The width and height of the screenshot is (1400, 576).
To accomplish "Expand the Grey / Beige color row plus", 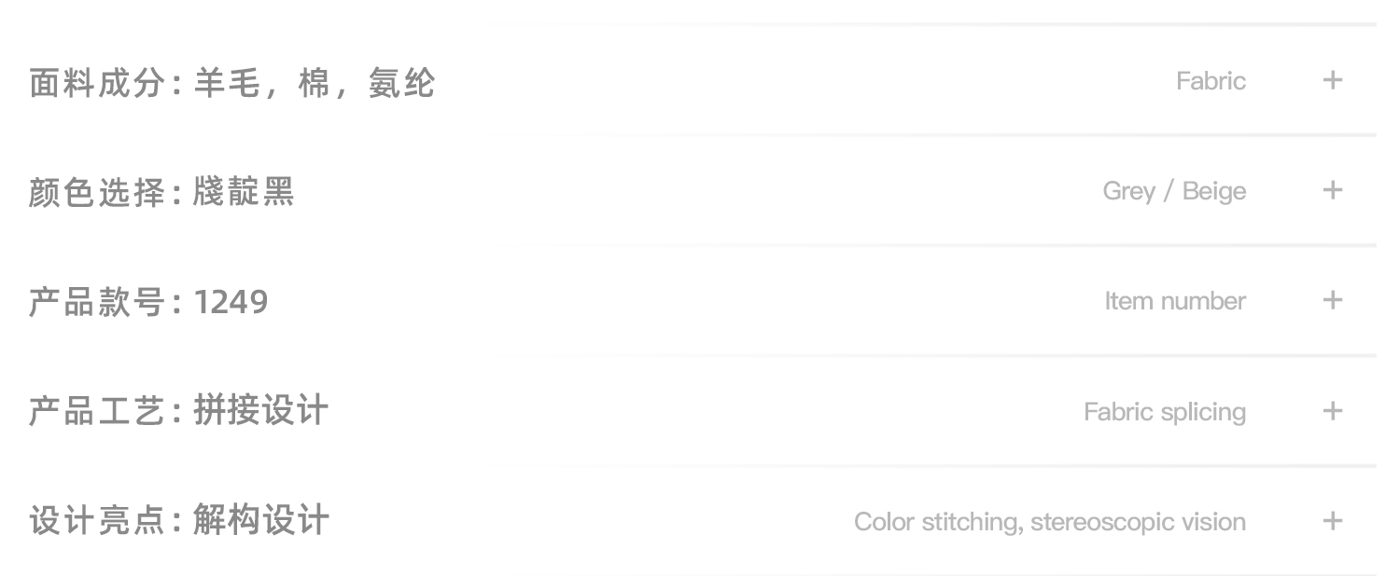I will click(x=1332, y=190).
